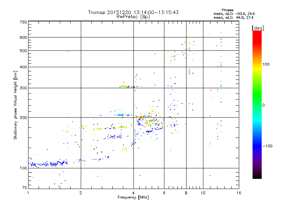The image size is (281, 210).
Task: Select the 'mean, sd,O: -93.9, 24.6' line
Action: click(x=234, y=14)
